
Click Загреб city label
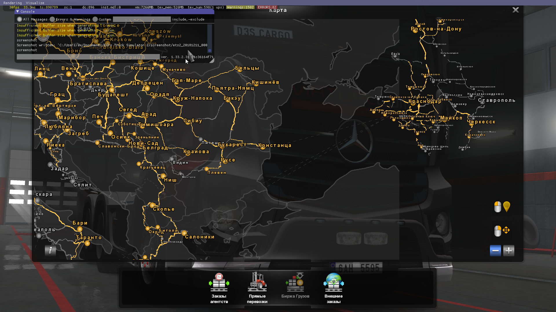[78, 133]
